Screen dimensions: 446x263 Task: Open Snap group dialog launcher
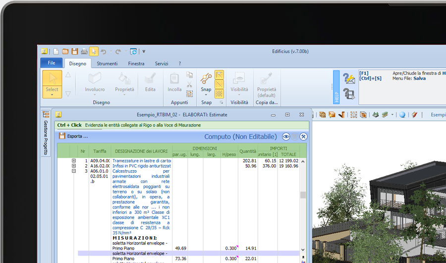(222, 102)
